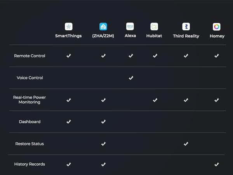Click the Homey column header text
The image size is (233, 175).
click(217, 36)
